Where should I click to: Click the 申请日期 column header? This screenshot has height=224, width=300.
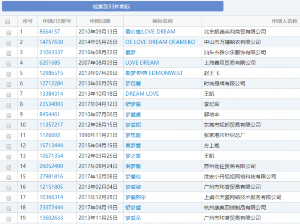(x=100, y=21)
